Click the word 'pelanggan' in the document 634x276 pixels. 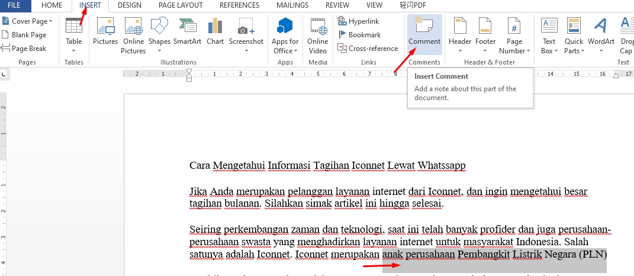pos(311,191)
